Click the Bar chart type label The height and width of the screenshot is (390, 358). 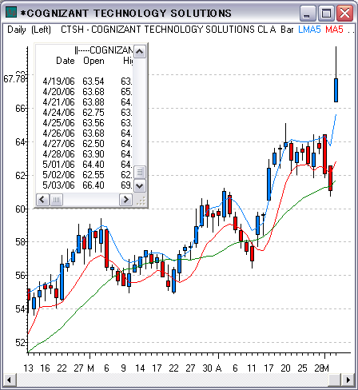coord(287,30)
